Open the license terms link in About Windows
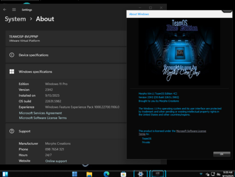Image resolution: width=235 pixels, height=177 pixels. pyautogui.click(x=191, y=131)
